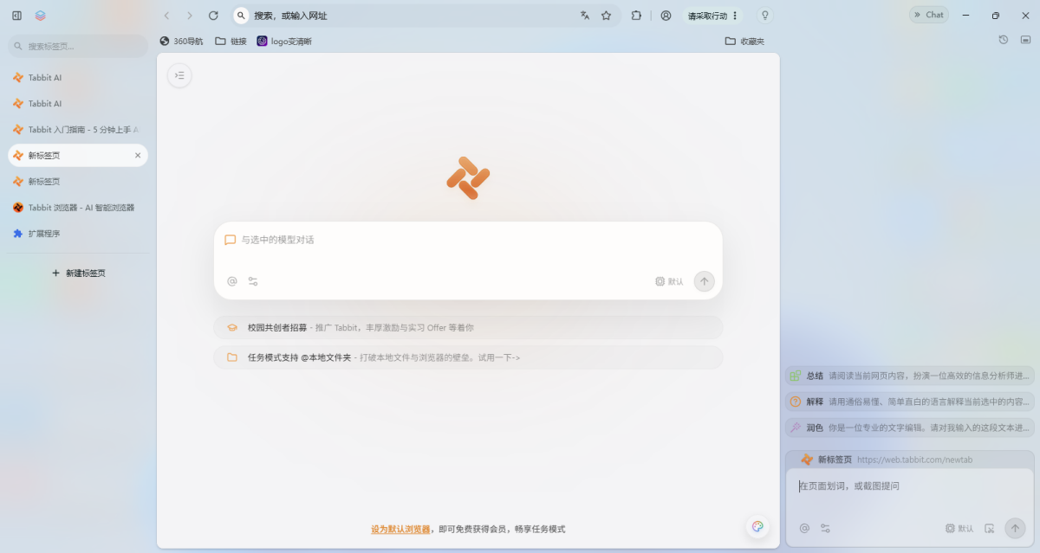Click the grid options icon in chat panel header

pyautogui.click(x=1026, y=40)
